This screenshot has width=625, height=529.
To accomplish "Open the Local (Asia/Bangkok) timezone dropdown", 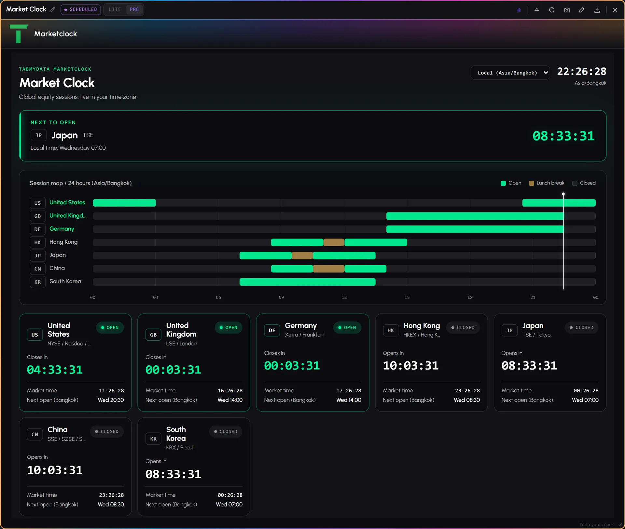I will [510, 73].
